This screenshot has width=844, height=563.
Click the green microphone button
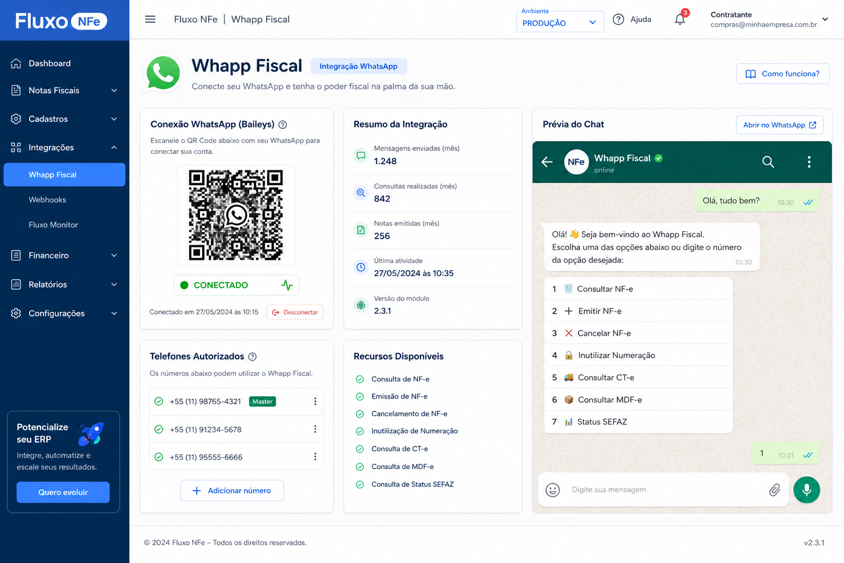click(x=807, y=490)
